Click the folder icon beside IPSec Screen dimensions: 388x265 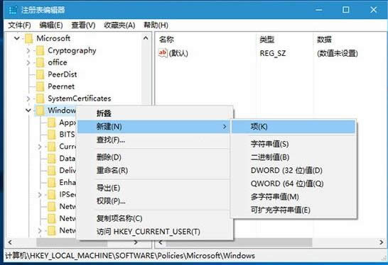pyautogui.click(x=51, y=195)
